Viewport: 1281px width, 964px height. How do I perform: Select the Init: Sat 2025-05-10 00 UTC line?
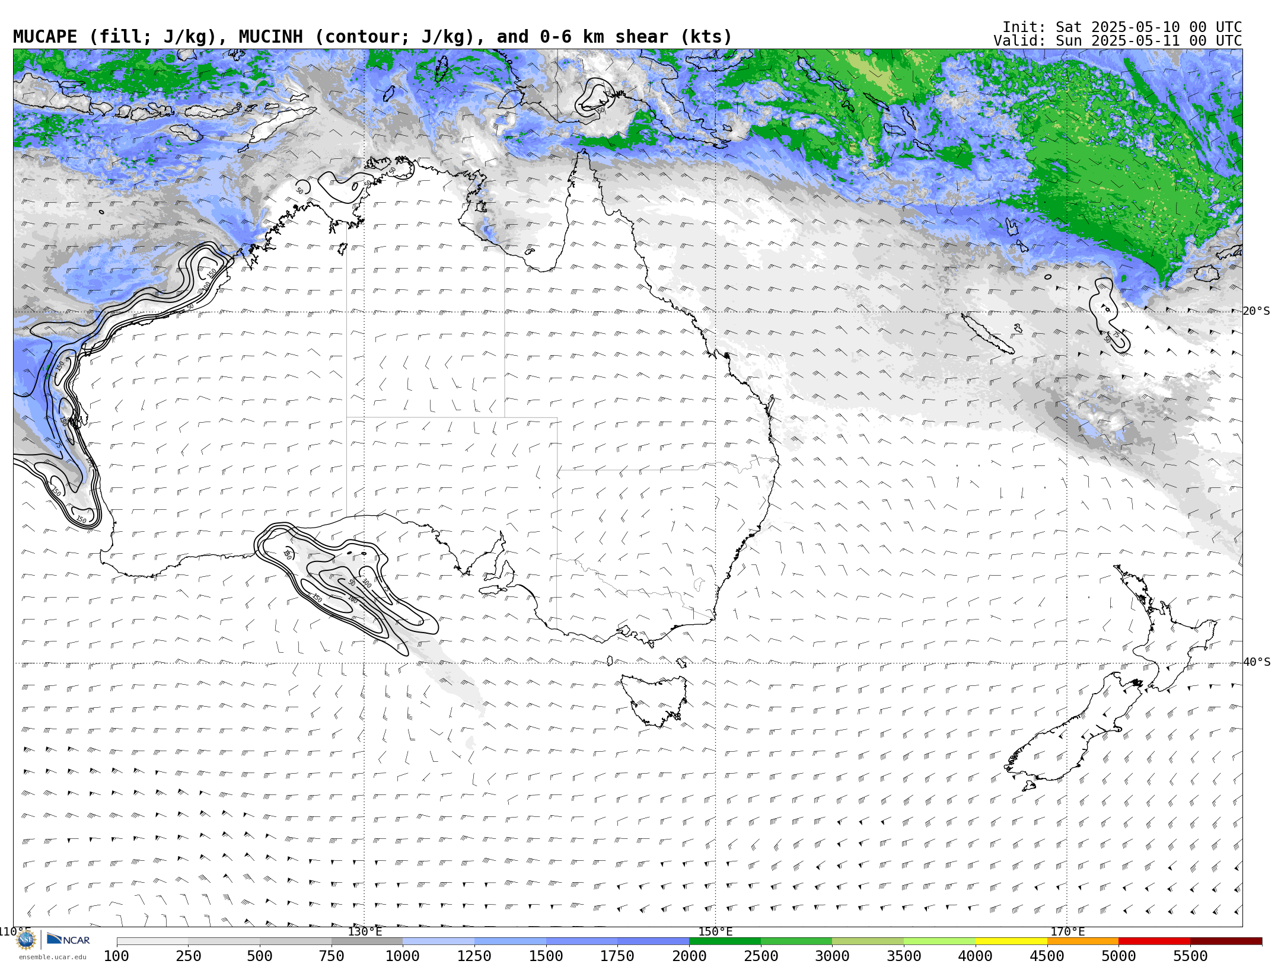click(1122, 27)
